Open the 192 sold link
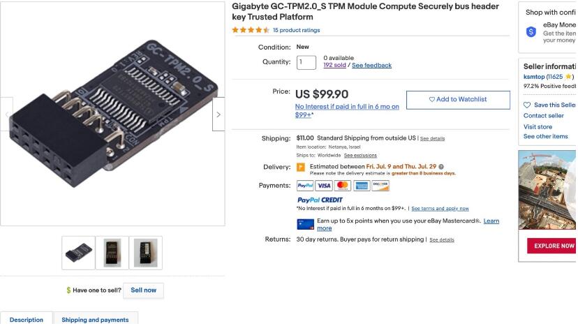 (x=335, y=66)
